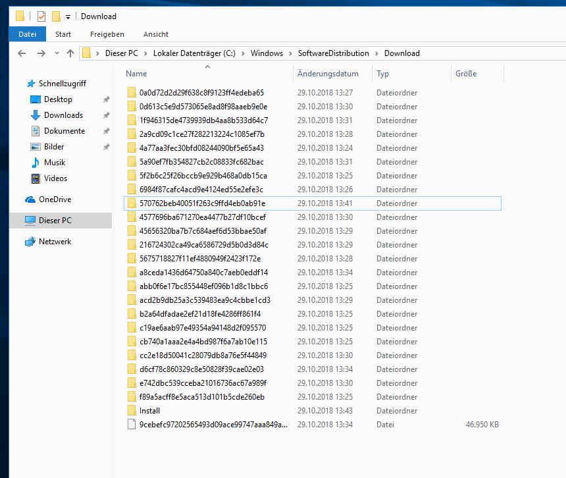Expand chevron after Windows in address bar
The height and width of the screenshot is (478, 566).
click(290, 53)
